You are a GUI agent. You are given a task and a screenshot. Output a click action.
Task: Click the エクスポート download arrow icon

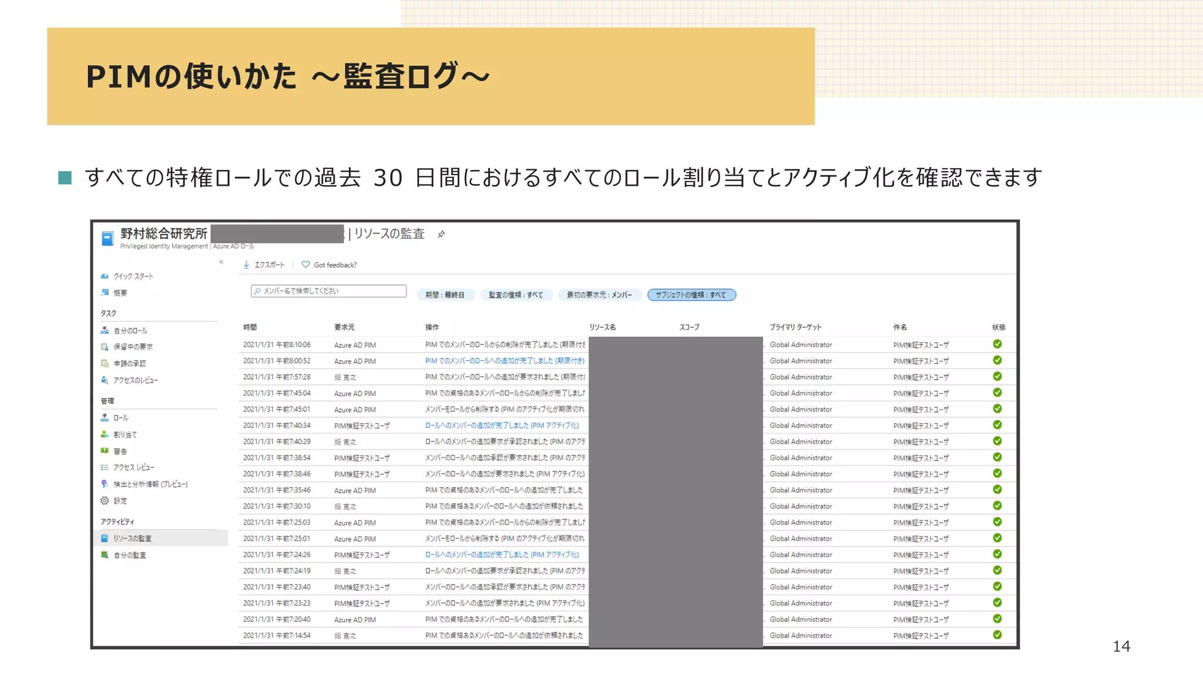pyautogui.click(x=246, y=265)
